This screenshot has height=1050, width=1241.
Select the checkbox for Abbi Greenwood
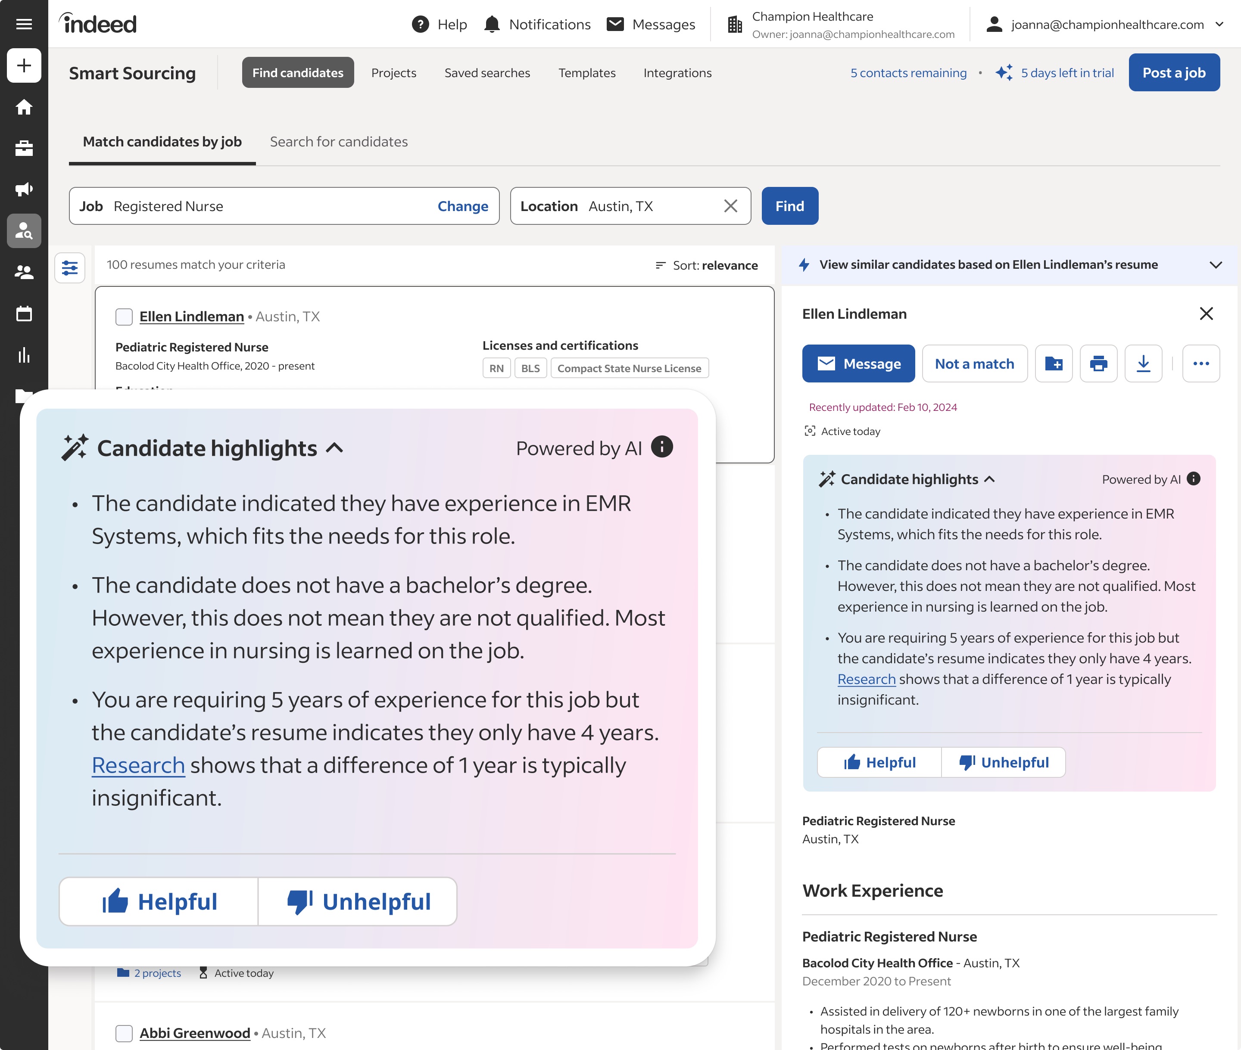coord(124,1032)
